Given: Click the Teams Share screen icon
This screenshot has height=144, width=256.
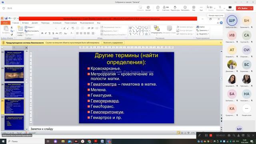Looking at the screenshot, I should point(230,8).
